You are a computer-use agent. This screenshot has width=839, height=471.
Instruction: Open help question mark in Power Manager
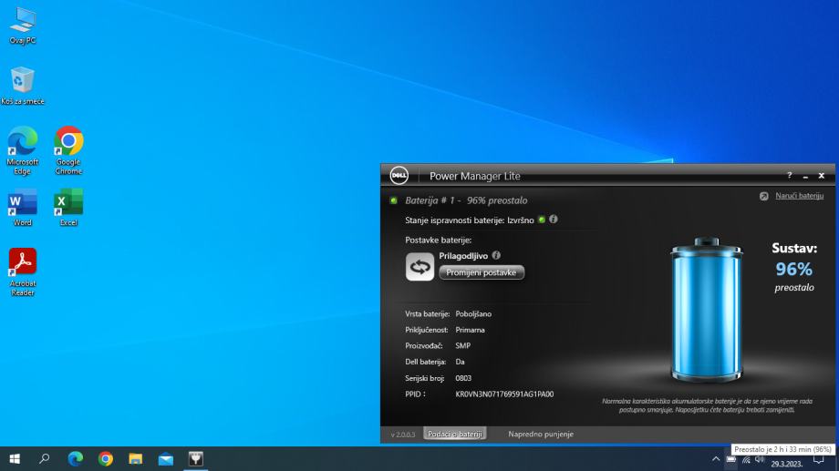789,176
